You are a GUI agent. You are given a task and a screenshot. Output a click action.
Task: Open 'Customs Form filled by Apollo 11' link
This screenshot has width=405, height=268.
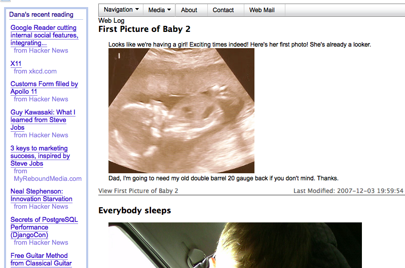pyautogui.click(x=44, y=88)
